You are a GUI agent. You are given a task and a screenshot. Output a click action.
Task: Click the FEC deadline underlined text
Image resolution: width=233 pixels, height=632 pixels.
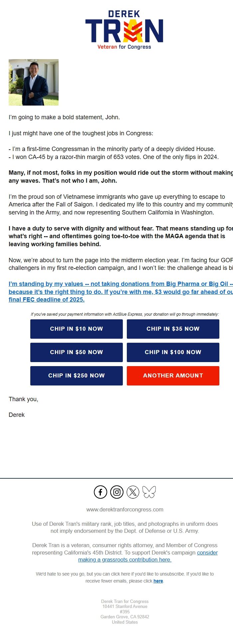tap(47, 300)
